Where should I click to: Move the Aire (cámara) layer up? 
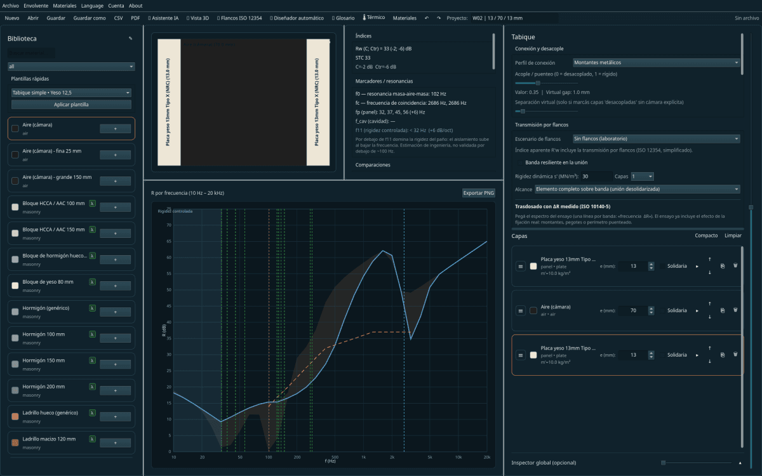pyautogui.click(x=709, y=303)
